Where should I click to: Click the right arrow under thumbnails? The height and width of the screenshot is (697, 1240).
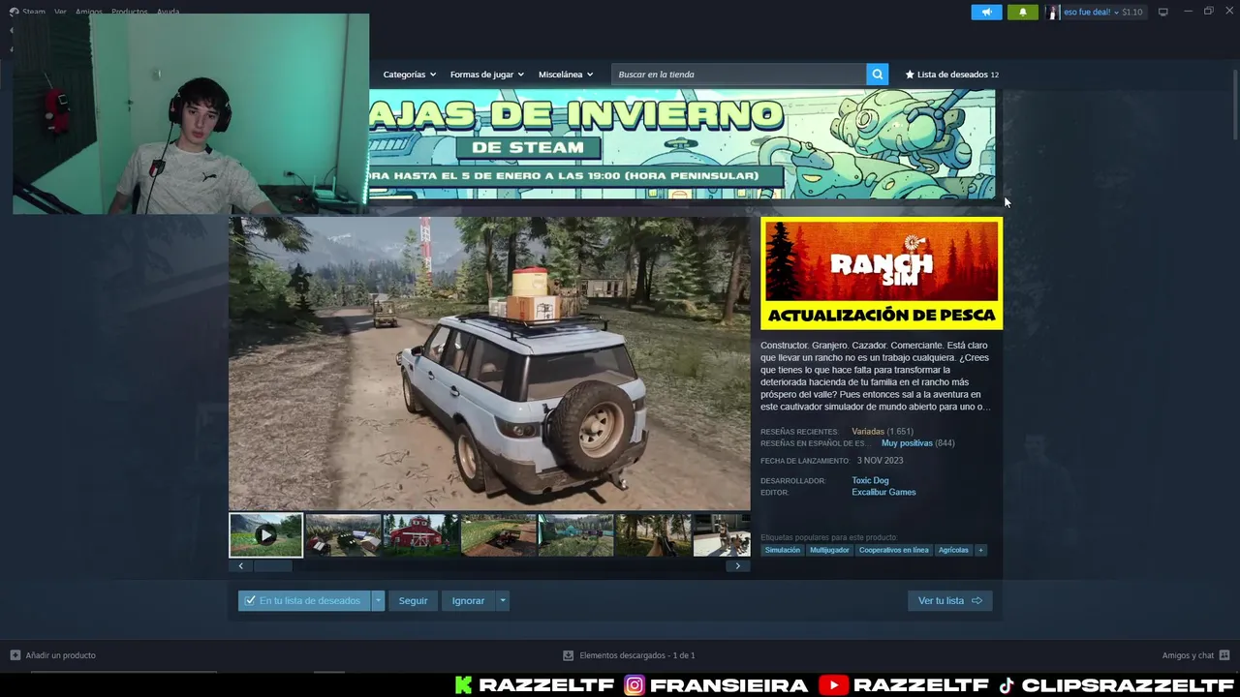click(738, 565)
